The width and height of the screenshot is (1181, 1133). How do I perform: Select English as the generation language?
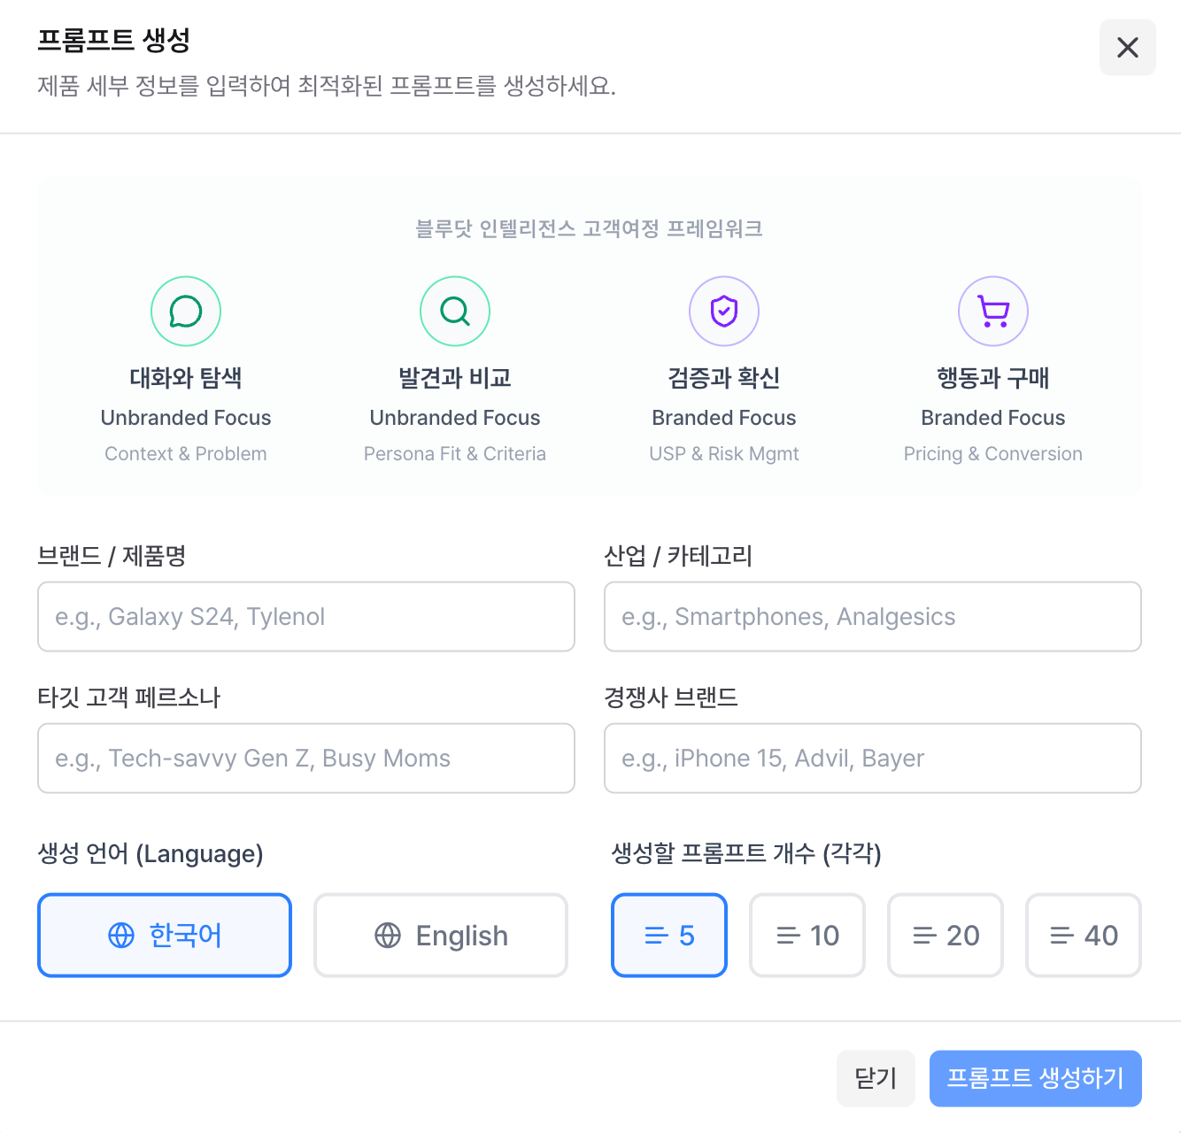click(x=440, y=935)
